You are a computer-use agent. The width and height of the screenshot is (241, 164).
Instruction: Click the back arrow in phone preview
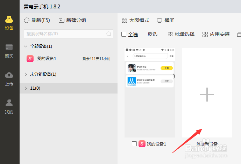coord(128,56)
